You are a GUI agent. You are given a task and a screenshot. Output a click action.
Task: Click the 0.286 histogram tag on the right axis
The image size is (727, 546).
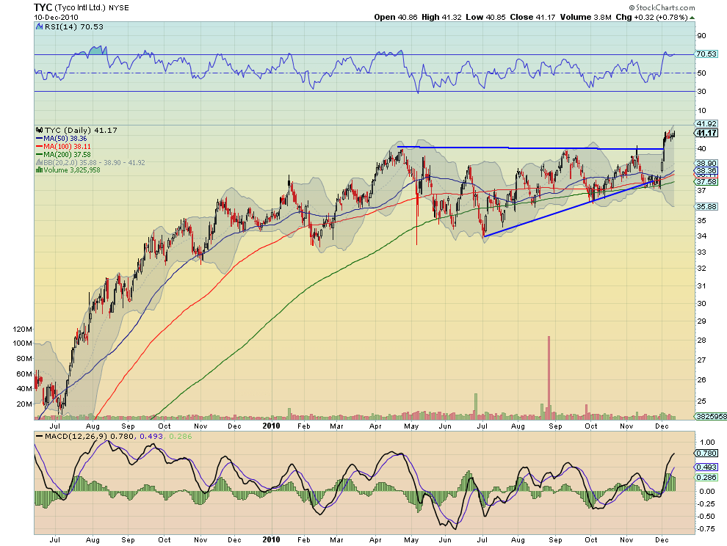[x=706, y=478]
